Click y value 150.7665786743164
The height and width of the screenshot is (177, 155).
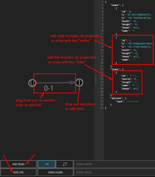pyautogui.click(x=139, y=18)
